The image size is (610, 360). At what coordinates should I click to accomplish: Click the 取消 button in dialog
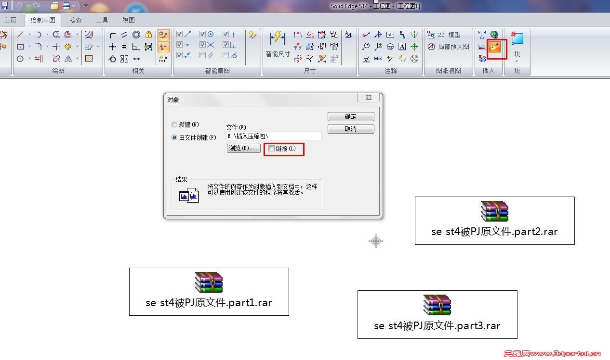(x=351, y=129)
